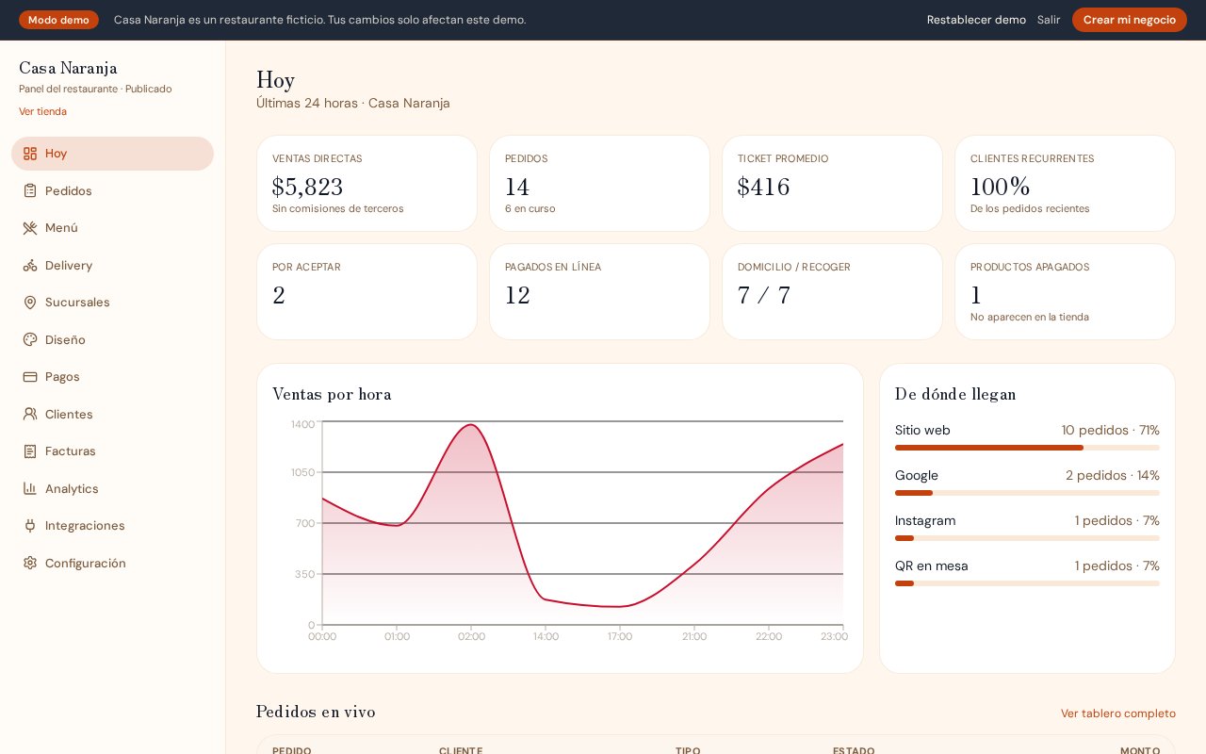Click the 1400 value on chart axis
The width and height of the screenshot is (1206, 754).
pos(303,424)
